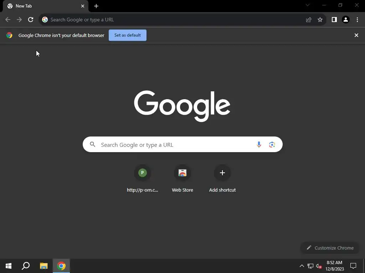
Task: Click the magnifier icon in search box
Action: [93, 144]
